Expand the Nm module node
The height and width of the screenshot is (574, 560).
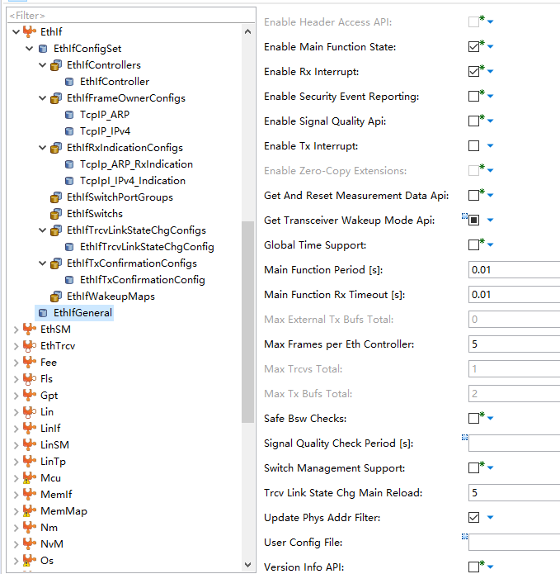pyautogui.click(x=16, y=528)
